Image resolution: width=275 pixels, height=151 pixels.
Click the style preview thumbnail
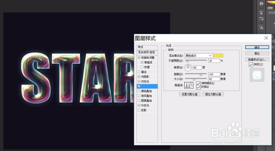[x=257, y=75]
